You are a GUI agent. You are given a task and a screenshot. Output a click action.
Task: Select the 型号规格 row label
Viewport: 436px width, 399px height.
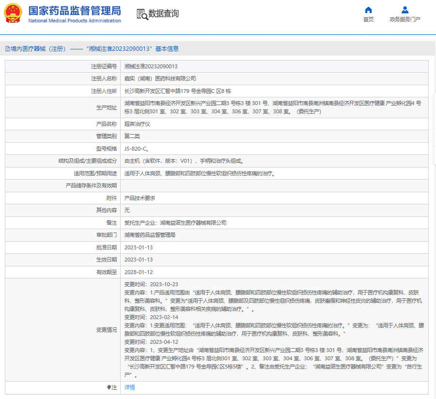point(107,149)
